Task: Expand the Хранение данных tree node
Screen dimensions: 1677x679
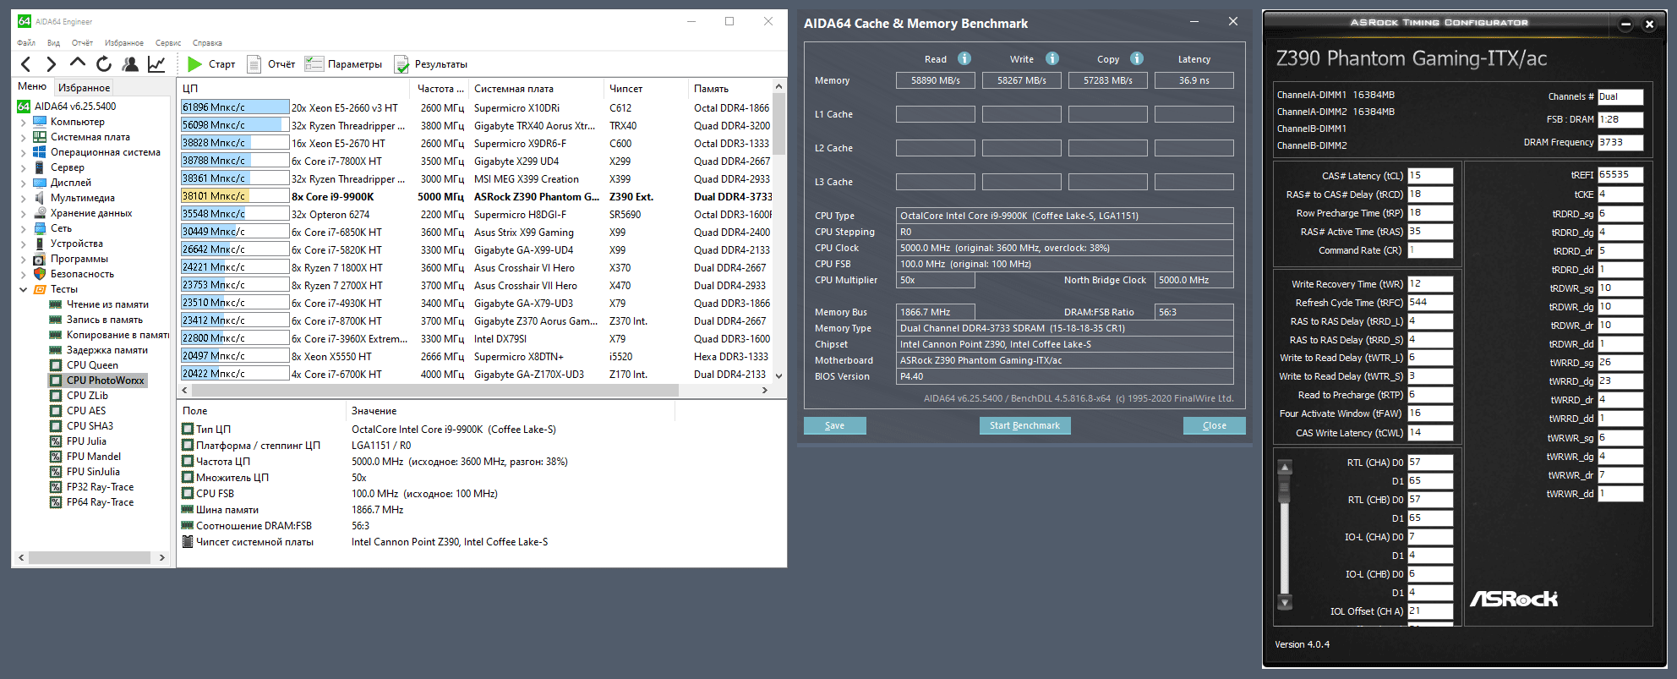Action: point(23,213)
